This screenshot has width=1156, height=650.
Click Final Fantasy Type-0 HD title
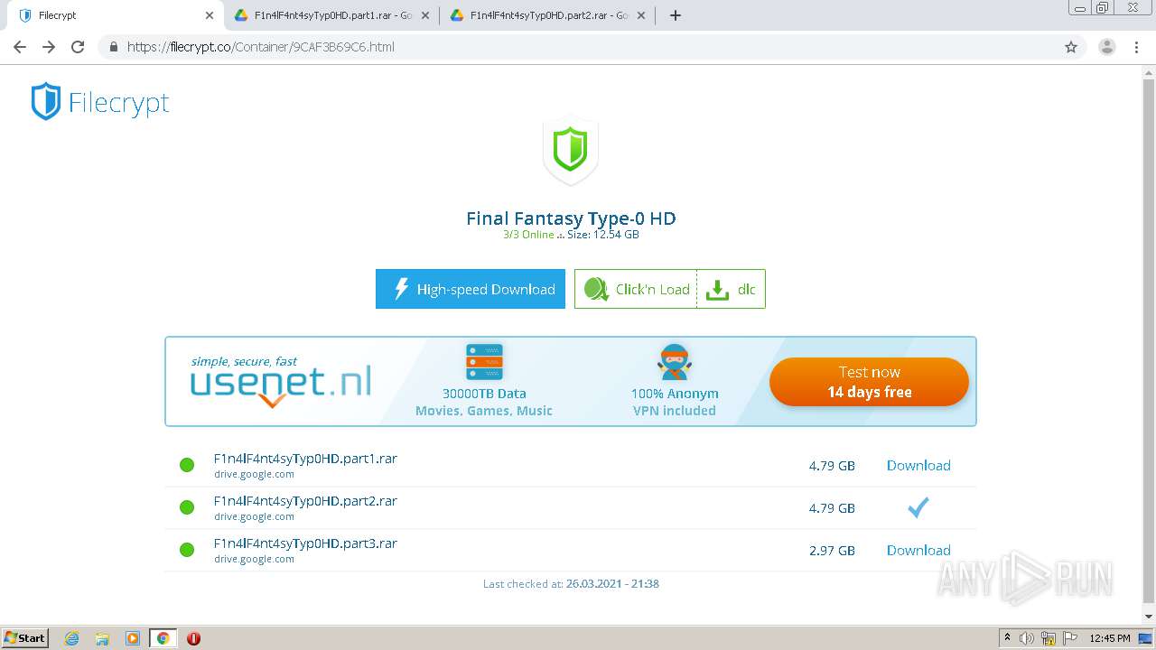(571, 218)
